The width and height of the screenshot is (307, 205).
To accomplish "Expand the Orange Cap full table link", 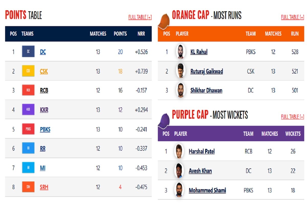I will click(292, 17).
